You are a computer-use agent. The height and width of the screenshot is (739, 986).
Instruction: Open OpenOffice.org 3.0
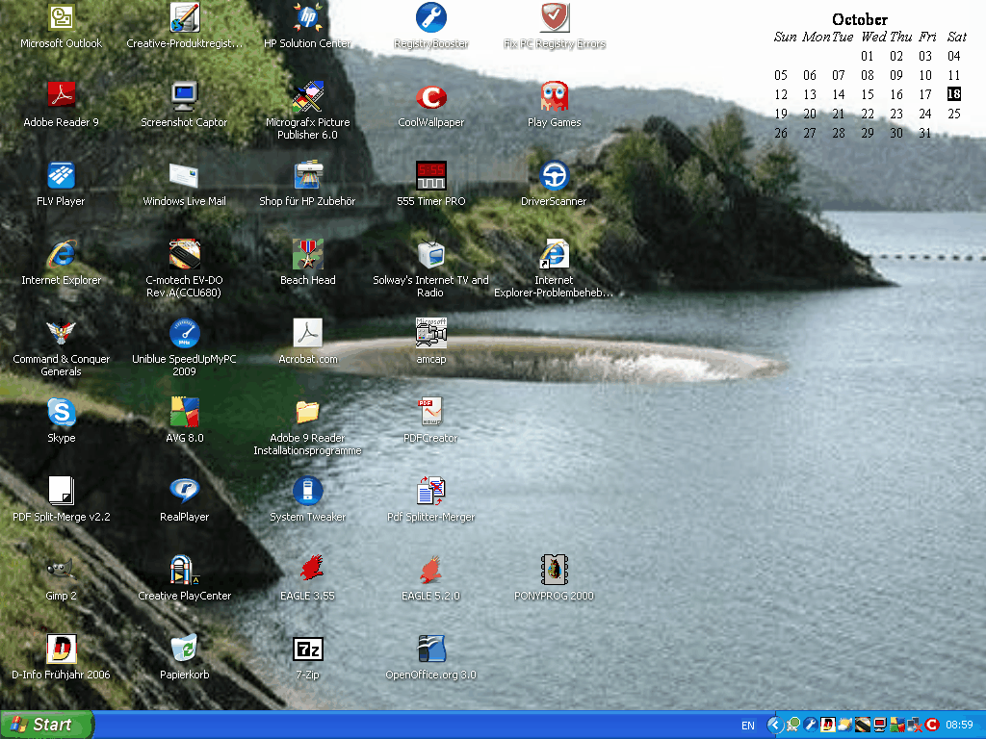[x=430, y=649]
